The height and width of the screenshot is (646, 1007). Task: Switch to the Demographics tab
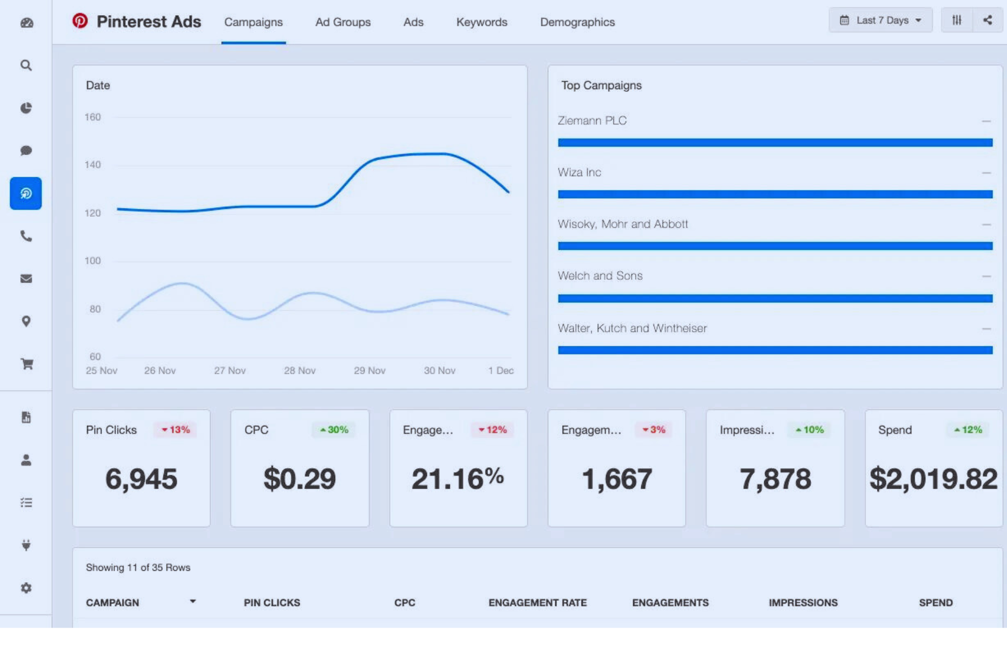577,22
